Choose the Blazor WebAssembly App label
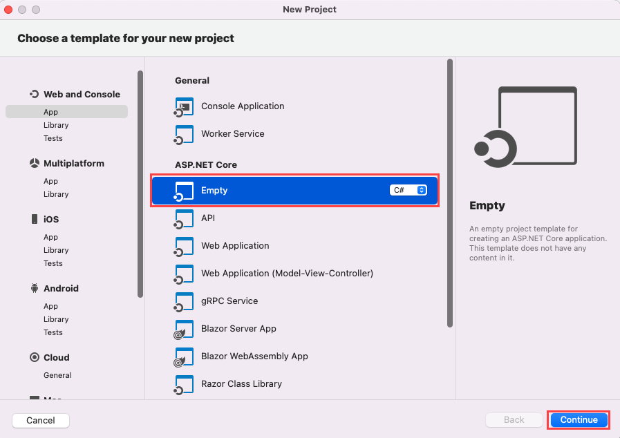The width and height of the screenshot is (620, 438). coord(254,356)
